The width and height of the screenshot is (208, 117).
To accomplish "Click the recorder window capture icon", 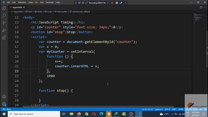I will (x=79, y=3).
